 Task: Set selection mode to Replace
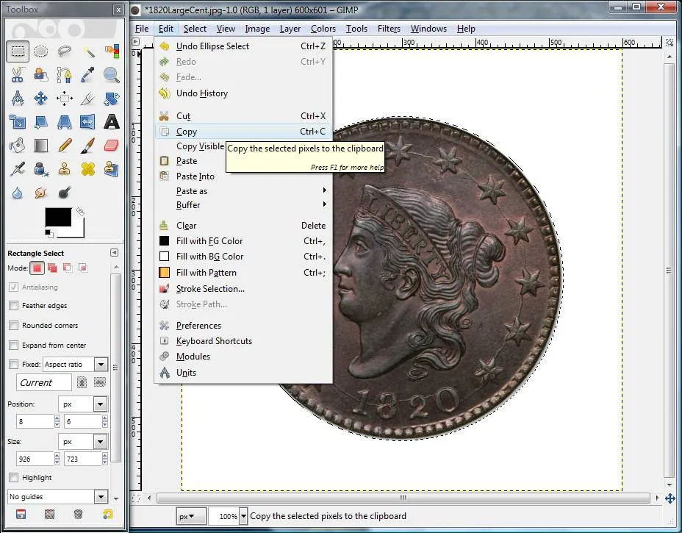37,268
